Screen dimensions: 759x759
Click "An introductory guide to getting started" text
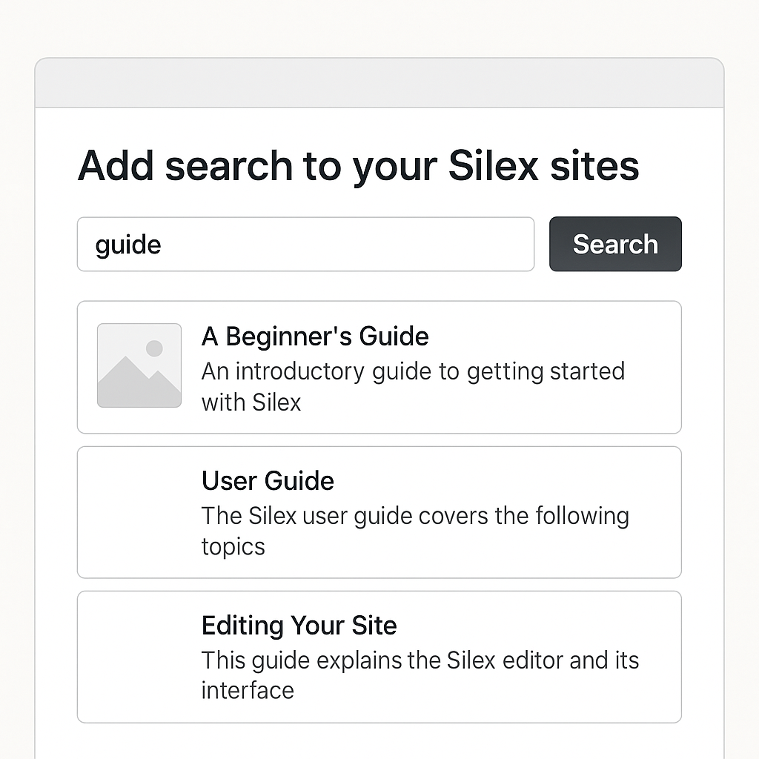pyautogui.click(x=413, y=371)
